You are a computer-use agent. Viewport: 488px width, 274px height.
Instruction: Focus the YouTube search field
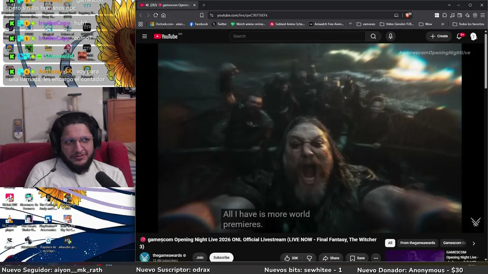click(x=297, y=36)
